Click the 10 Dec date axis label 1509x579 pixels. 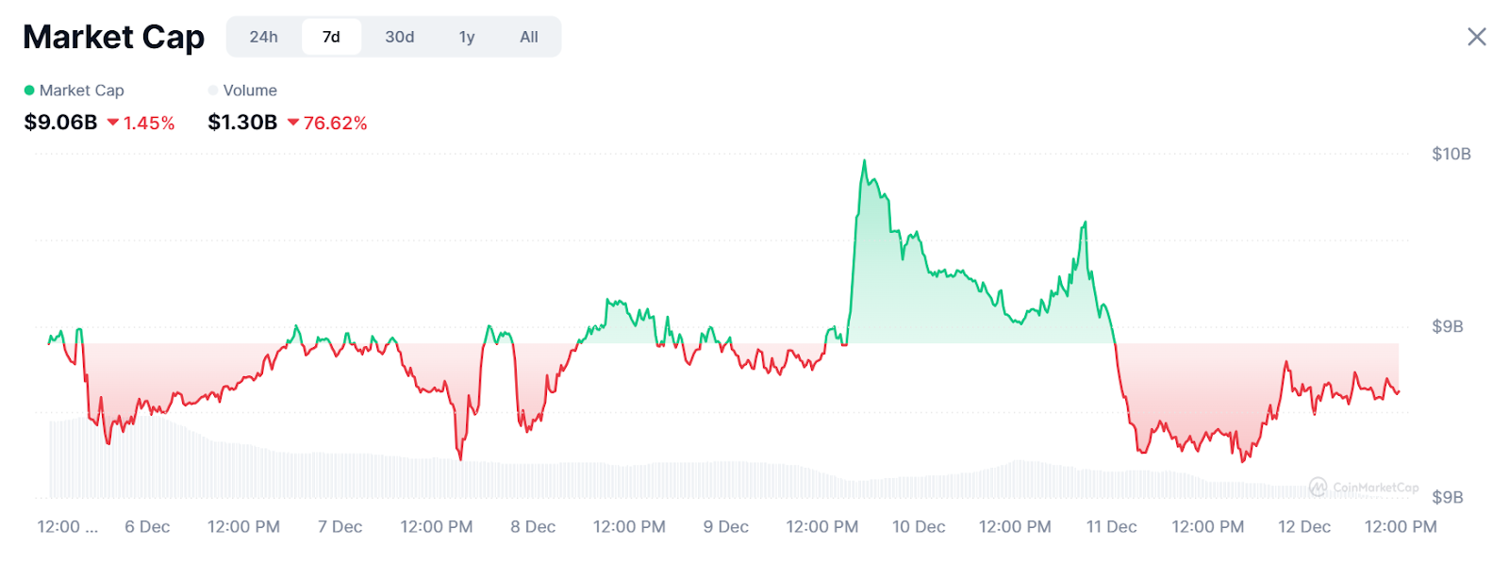[x=919, y=527]
